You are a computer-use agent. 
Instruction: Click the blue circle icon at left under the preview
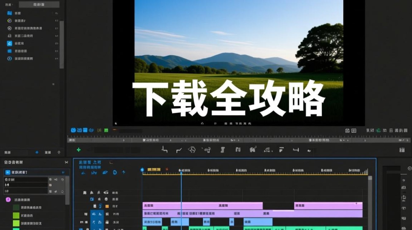tap(73, 130)
